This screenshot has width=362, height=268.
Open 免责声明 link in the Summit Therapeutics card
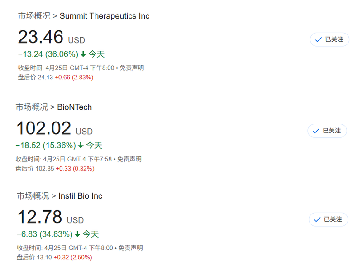tap(132, 68)
